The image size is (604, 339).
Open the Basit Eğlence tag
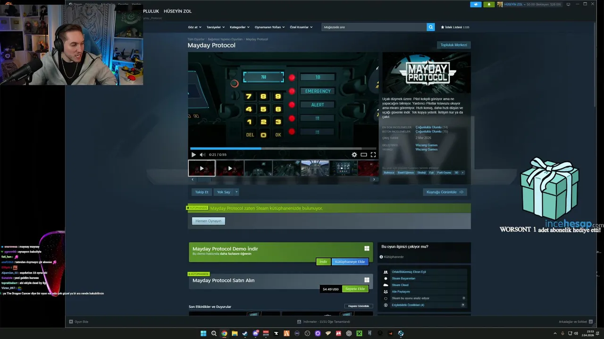tap(406, 173)
